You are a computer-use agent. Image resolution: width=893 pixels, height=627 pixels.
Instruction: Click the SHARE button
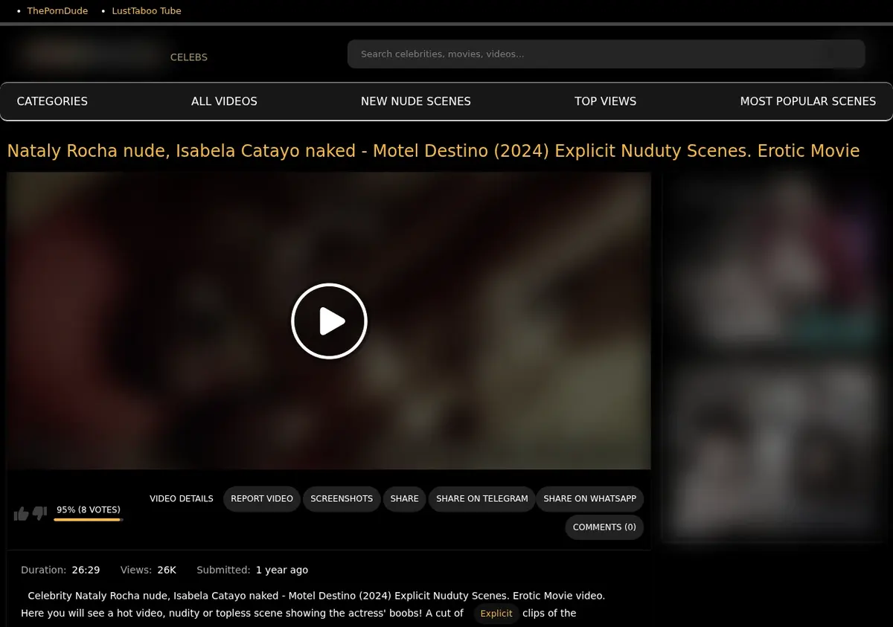(x=405, y=499)
